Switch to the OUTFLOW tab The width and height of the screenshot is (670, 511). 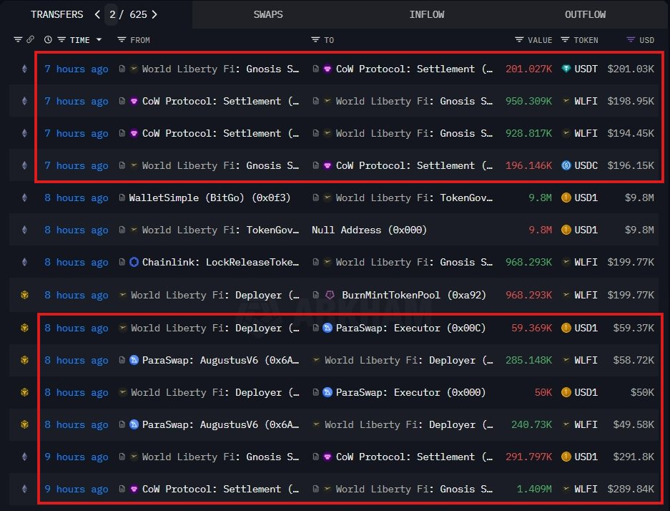pyautogui.click(x=585, y=14)
